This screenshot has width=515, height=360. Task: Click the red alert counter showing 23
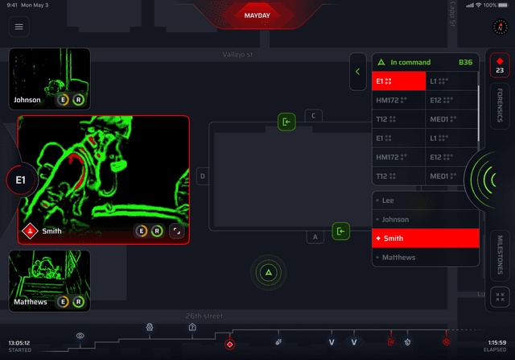499,65
